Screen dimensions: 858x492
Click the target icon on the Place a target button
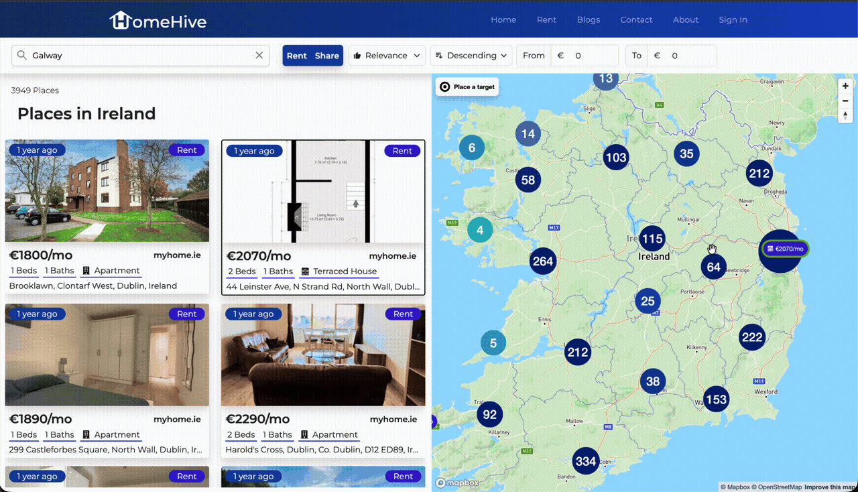pos(443,86)
